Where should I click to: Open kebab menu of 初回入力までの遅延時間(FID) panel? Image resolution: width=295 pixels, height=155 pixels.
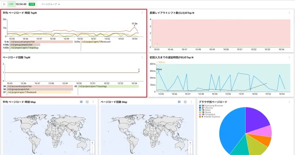pyautogui.click(x=289, y=57)
